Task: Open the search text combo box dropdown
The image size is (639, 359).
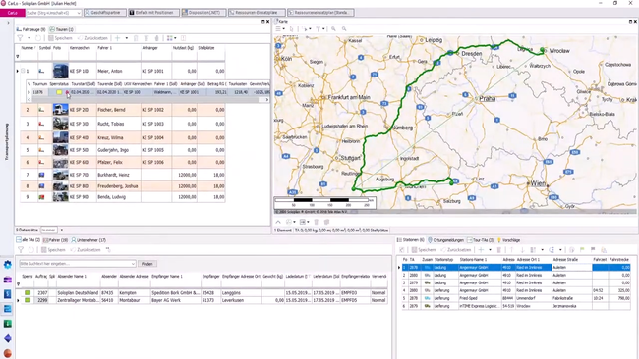Action: pos(133,264)
